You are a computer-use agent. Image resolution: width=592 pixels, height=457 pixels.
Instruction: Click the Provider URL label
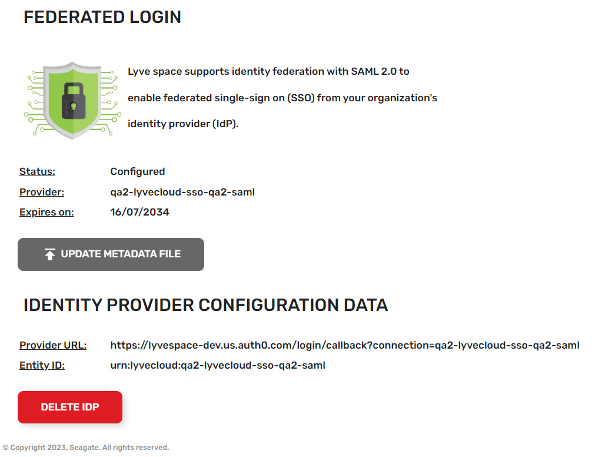[53, 345]
